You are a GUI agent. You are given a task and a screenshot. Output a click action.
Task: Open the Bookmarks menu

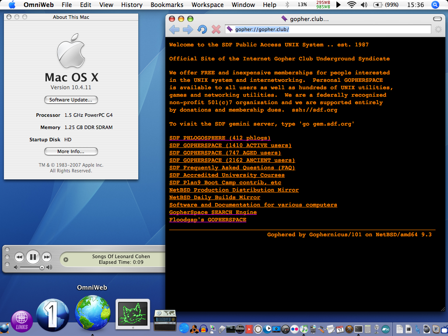pyautogui.click(x=167, y=4)
